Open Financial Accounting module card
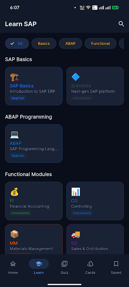The width and height of the screenshot is (129, 287). tap(34, 201)
